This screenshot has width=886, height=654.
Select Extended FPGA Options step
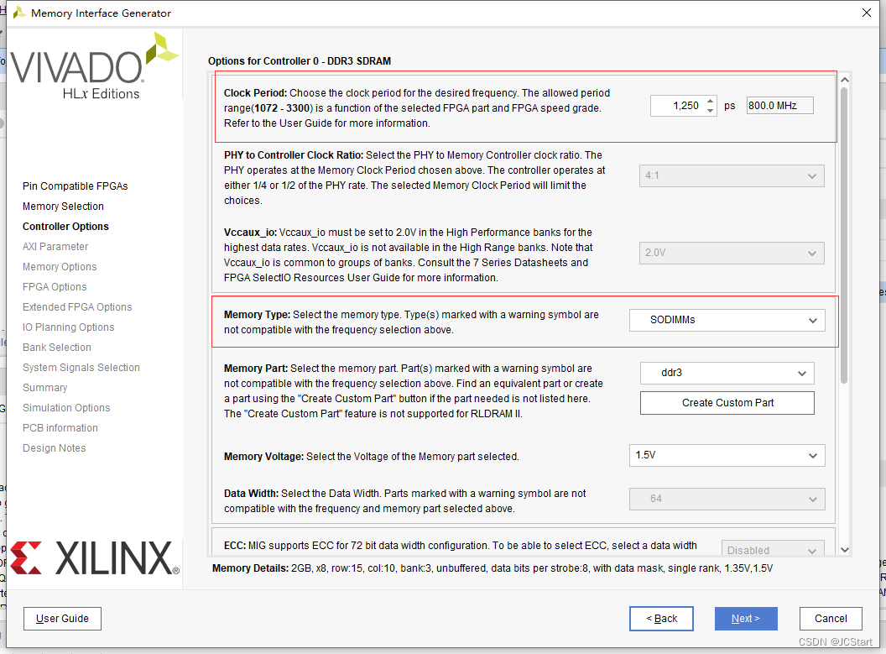(77, 307)
